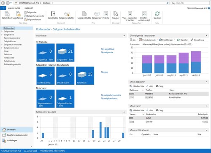Open Vis dropdown in chart toolbar

(x=134, y=40)
